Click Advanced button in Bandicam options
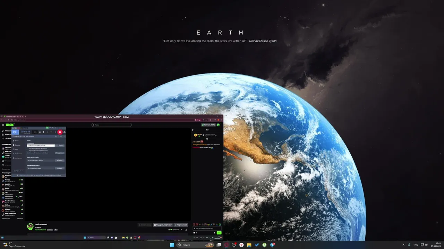 tap(60, 153)
